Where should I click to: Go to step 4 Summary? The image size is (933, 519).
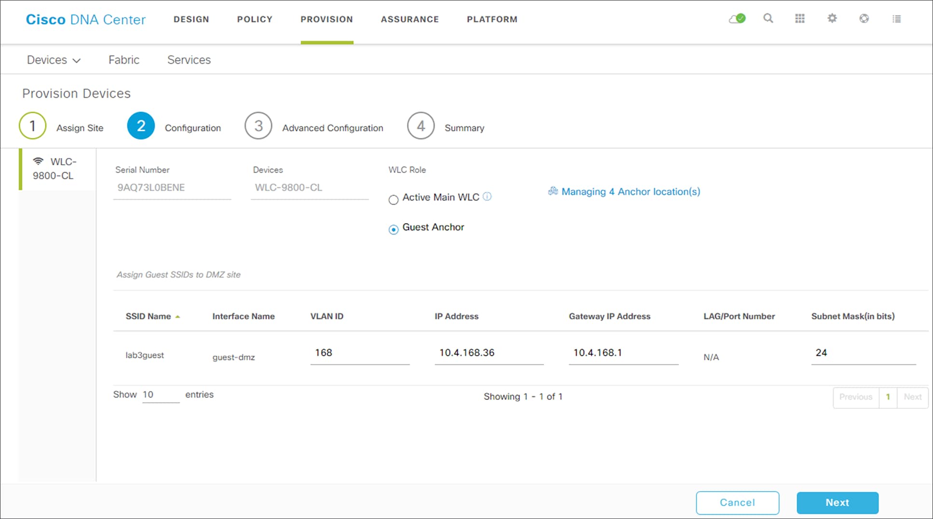446,126
